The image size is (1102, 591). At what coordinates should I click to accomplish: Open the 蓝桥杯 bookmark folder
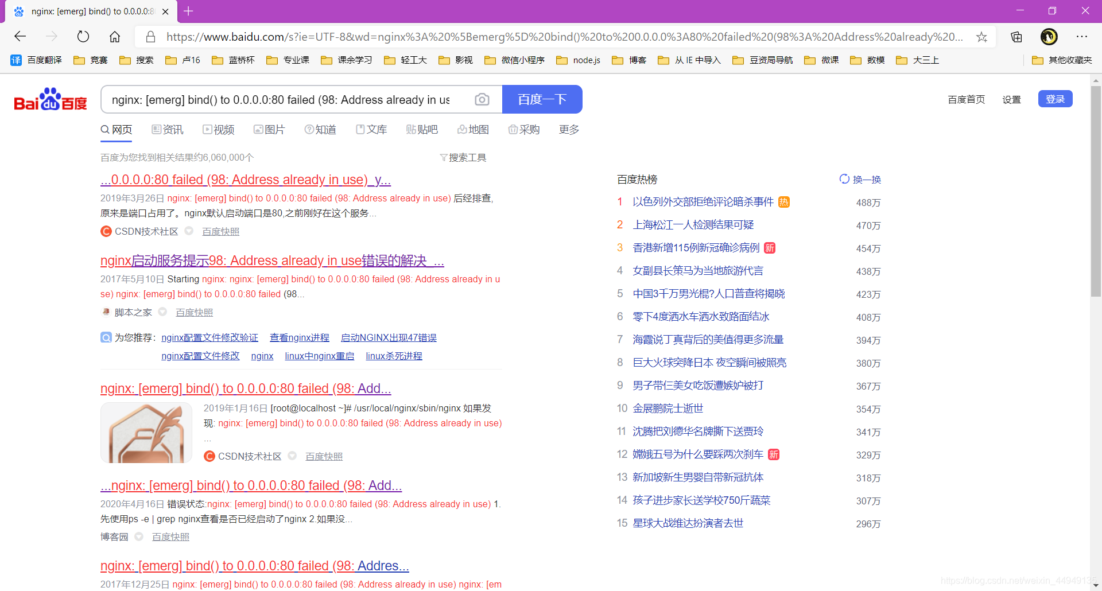click(233, 60)
